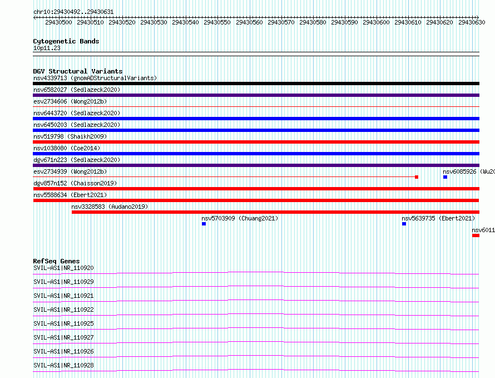Image resolution: width=495 pixels, height=378 pixels.
Task: Click ruler position 29430500
Action: [x=59, y=22]
